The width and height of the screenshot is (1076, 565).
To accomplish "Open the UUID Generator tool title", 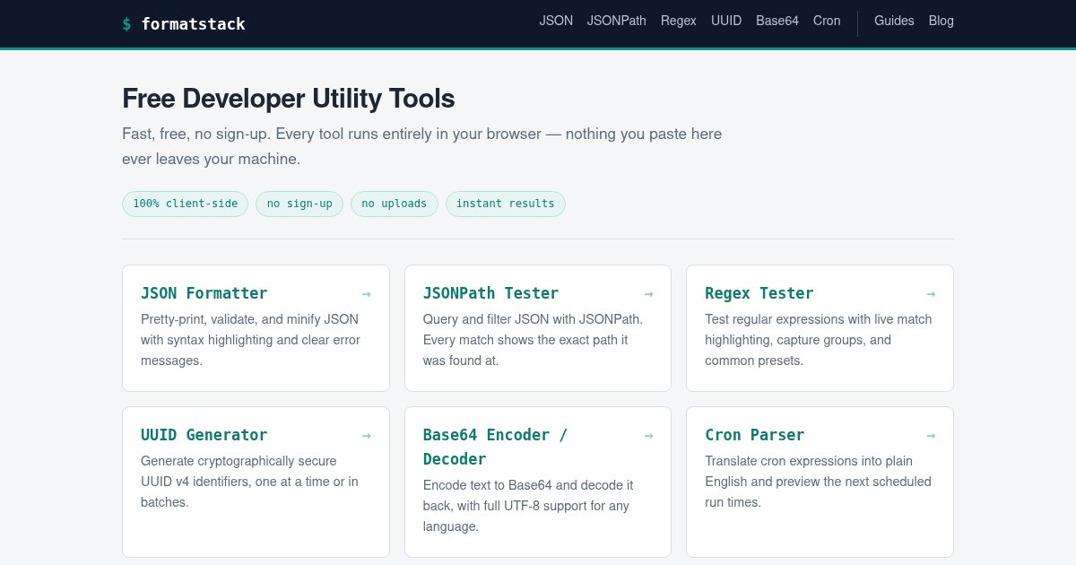I will tap(204, 435).
